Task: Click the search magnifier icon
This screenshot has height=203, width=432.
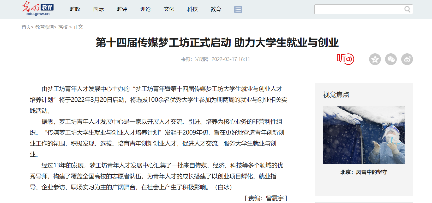Action: (407, 9)
